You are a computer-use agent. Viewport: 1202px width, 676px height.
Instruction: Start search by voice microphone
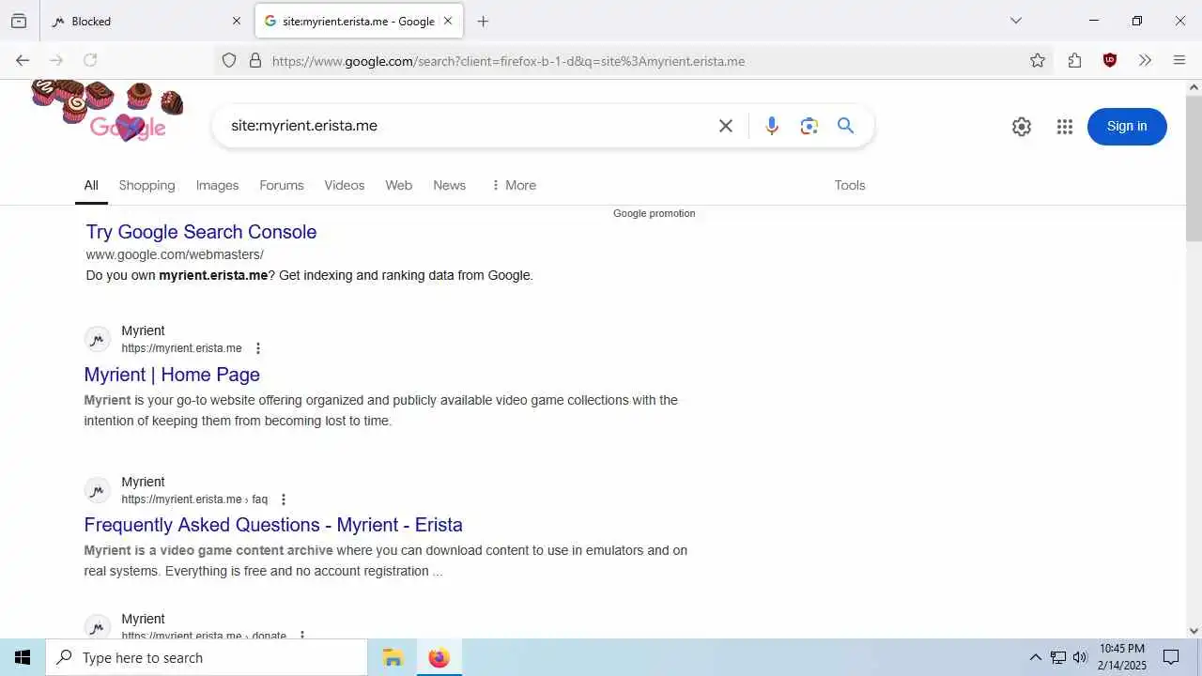[771, 126]
